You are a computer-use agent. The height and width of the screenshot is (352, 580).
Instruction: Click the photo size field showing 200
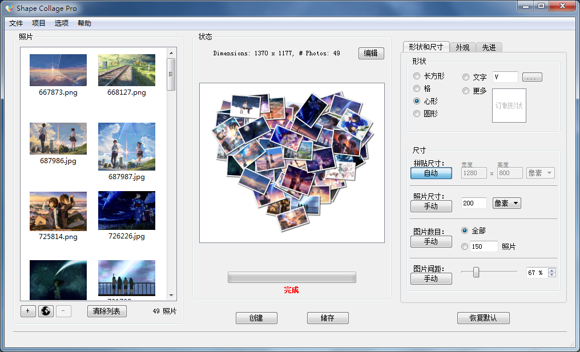[474, 203]
